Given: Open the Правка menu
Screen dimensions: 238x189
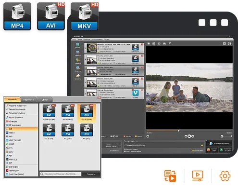Looking at the screenshot, I should pos(79,39).
